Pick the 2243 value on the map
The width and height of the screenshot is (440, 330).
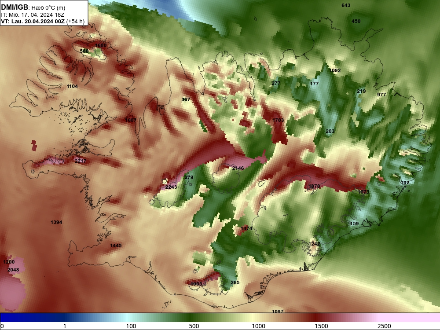tap(171, 187)
